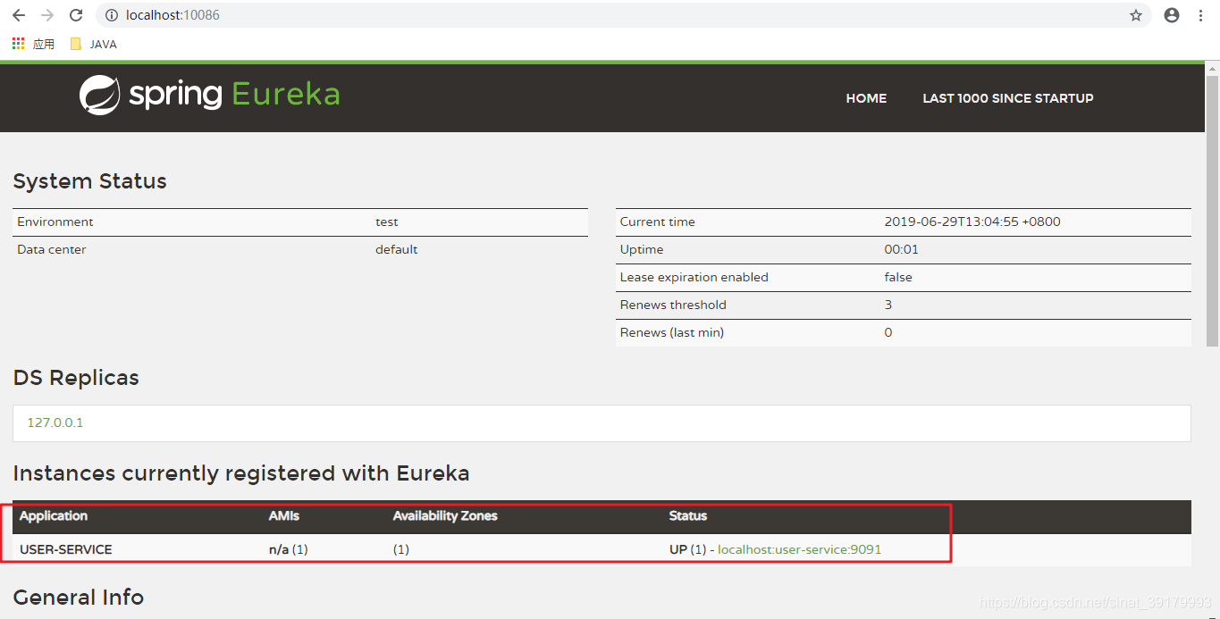Click the Application column header
Image resolution: width=1220 pixels, height=619 pixels.
(x=54, y=516)
